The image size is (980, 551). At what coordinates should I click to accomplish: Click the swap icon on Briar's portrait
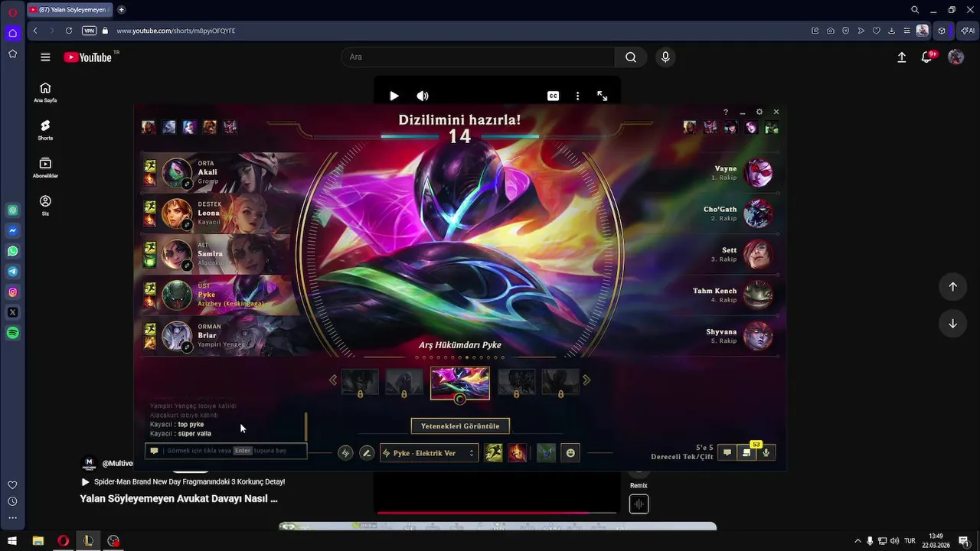click(187, 347)
